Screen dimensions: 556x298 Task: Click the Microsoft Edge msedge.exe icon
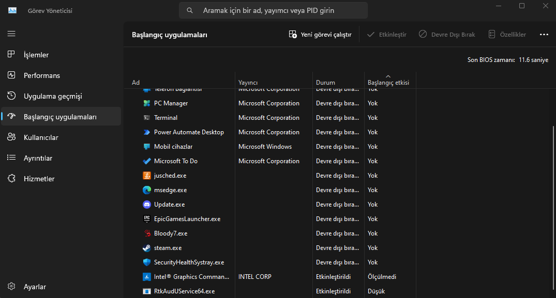click(147, 190)
